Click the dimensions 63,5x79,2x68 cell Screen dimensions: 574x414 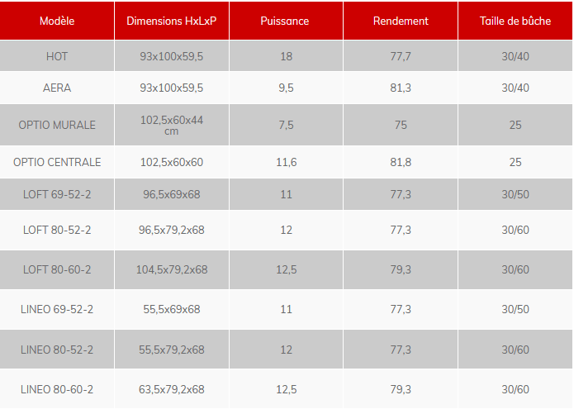tap(172, 389)
